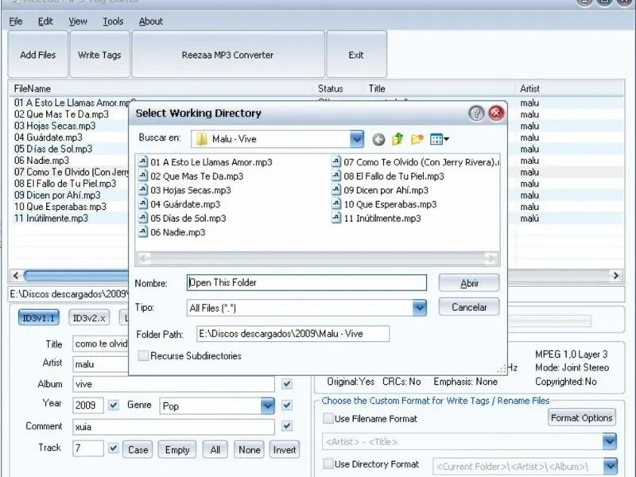Click the Exit toolbar button

click(356, 54)
